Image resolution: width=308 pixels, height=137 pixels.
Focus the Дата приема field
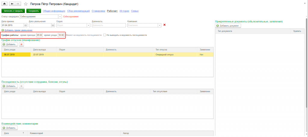tap(13, 25)
